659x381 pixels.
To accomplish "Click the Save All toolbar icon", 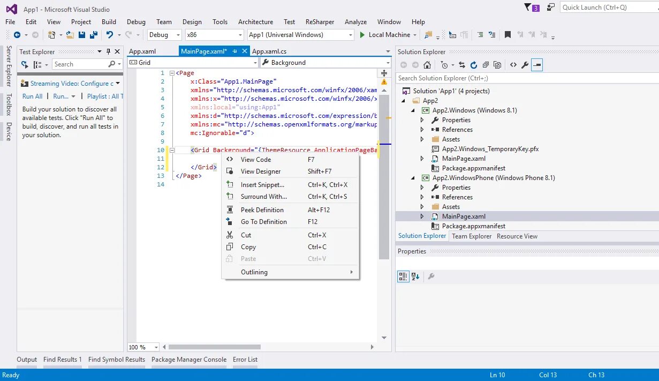I will pyautogui.click(x=94, y=35).
